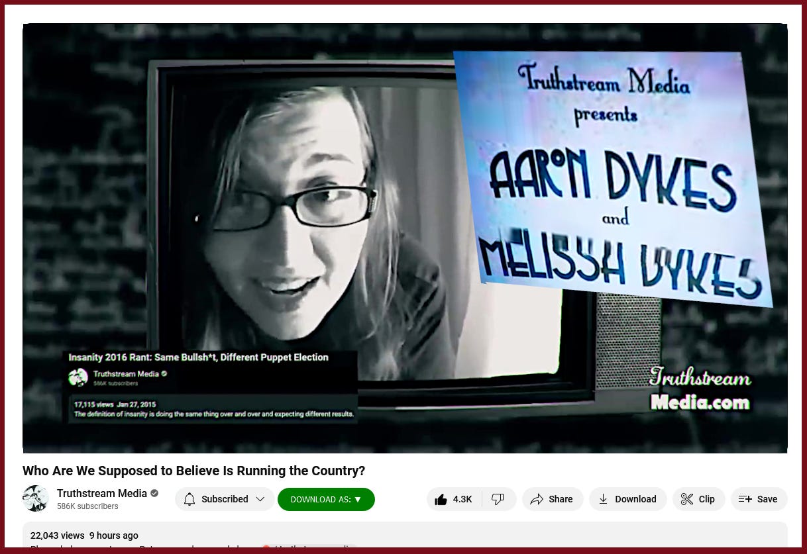Viewport: 807px width, 554px height.
Task: Open the Truthstream Media channel name link
Action: tap(102, 493)
